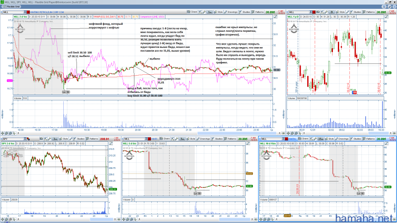
Task: Click the Lo: 30 bubble in WLL 1m chart
Action: 66,92
